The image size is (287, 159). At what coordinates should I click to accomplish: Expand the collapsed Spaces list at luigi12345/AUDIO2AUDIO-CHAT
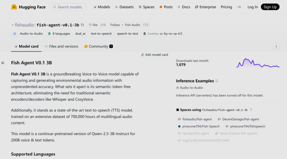point(203,140)
